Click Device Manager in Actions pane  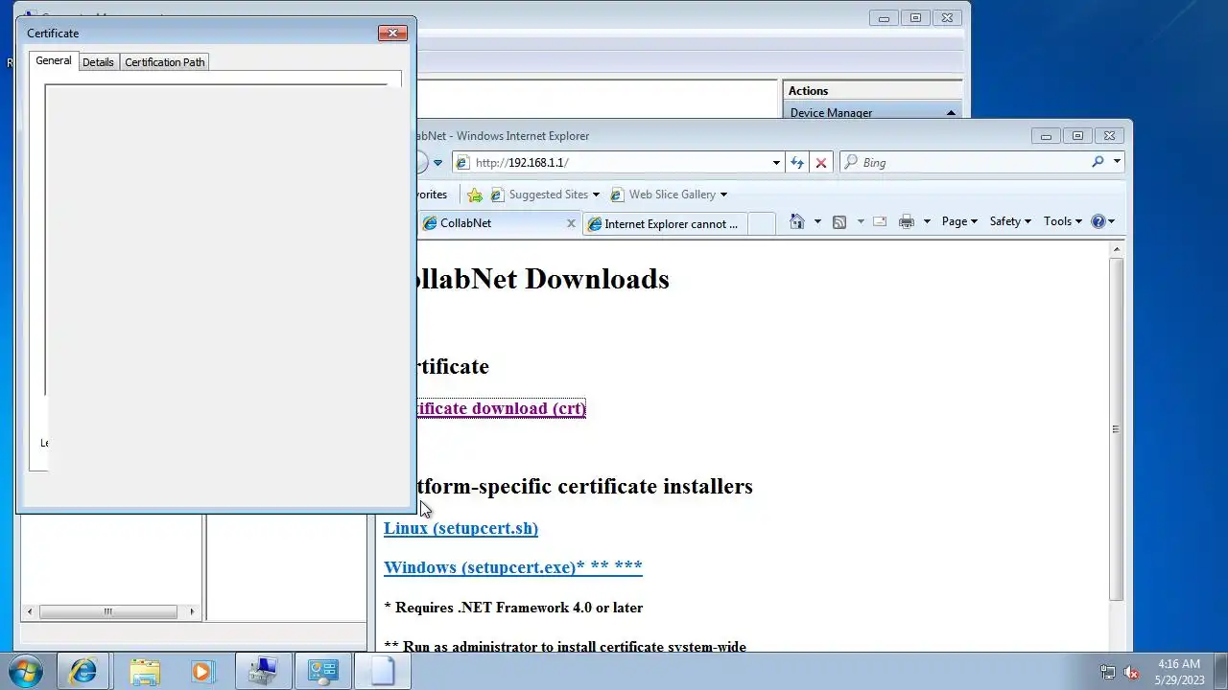tap(831, 113)
